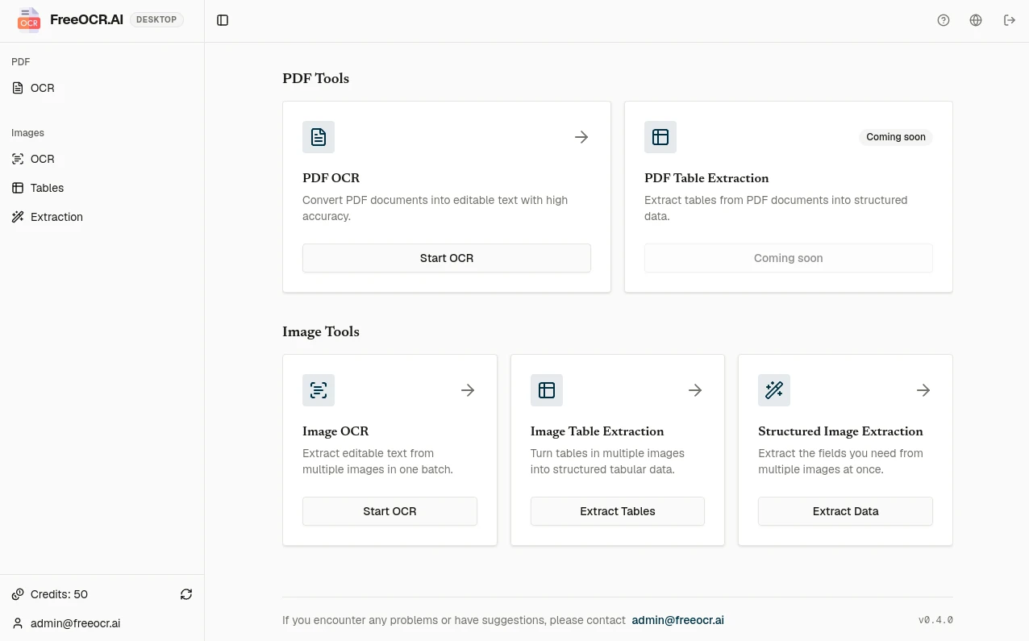Open the help question-mark icon
The height and width of the screenshot is (641, 1029).
(944, 20)
